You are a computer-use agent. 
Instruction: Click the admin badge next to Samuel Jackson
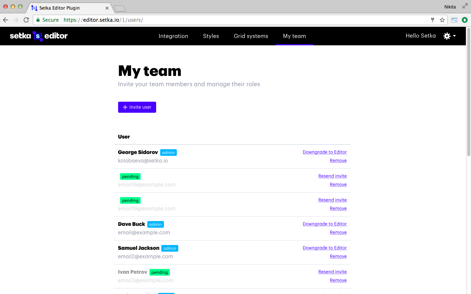click(x=170, y=248)
